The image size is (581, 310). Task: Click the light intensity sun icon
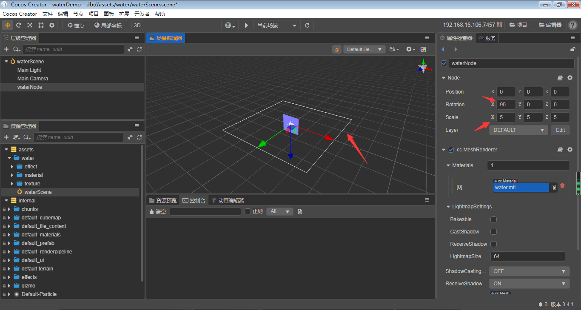pyautogui.click(x=336, y=49)
